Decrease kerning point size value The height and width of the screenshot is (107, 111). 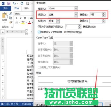(x=79, y=28)
